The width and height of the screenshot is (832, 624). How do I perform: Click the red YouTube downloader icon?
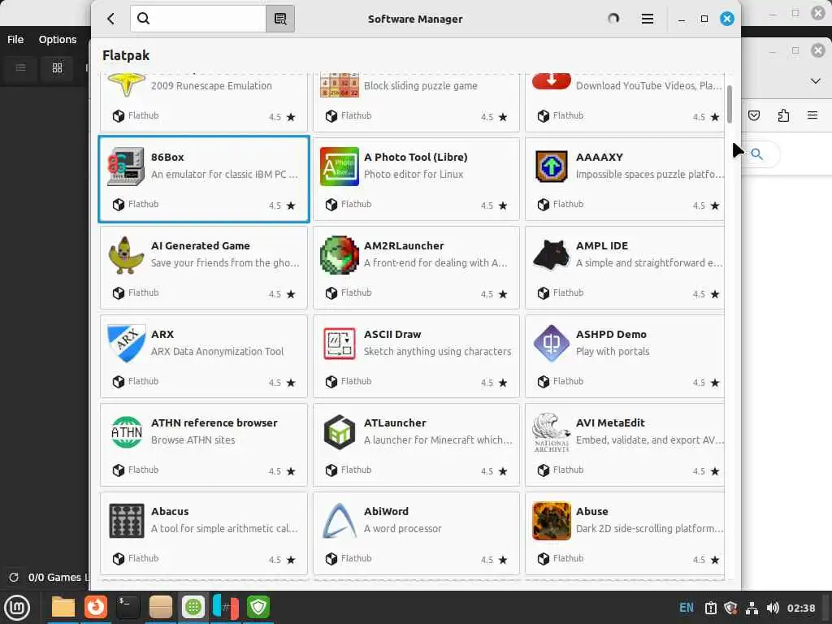[552, 81]
